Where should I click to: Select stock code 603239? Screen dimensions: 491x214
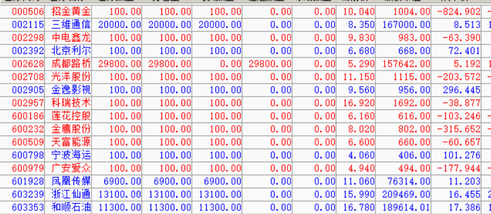(x=28, y=195)
